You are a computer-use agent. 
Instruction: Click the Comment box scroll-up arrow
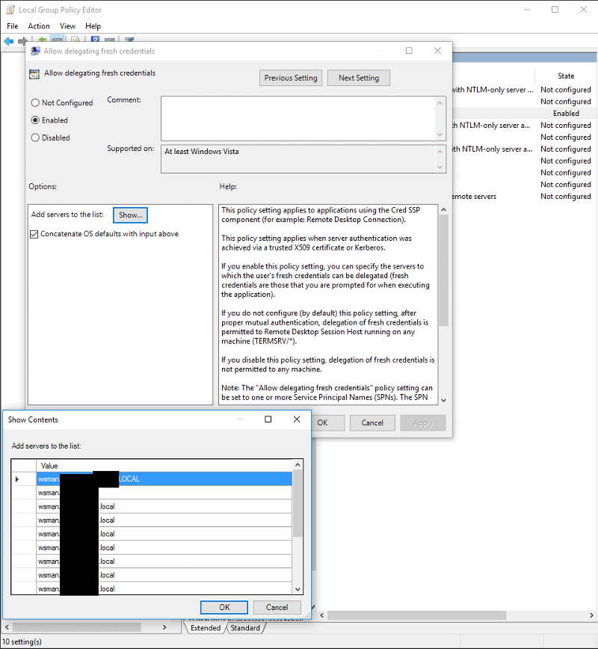pos(440,102)
